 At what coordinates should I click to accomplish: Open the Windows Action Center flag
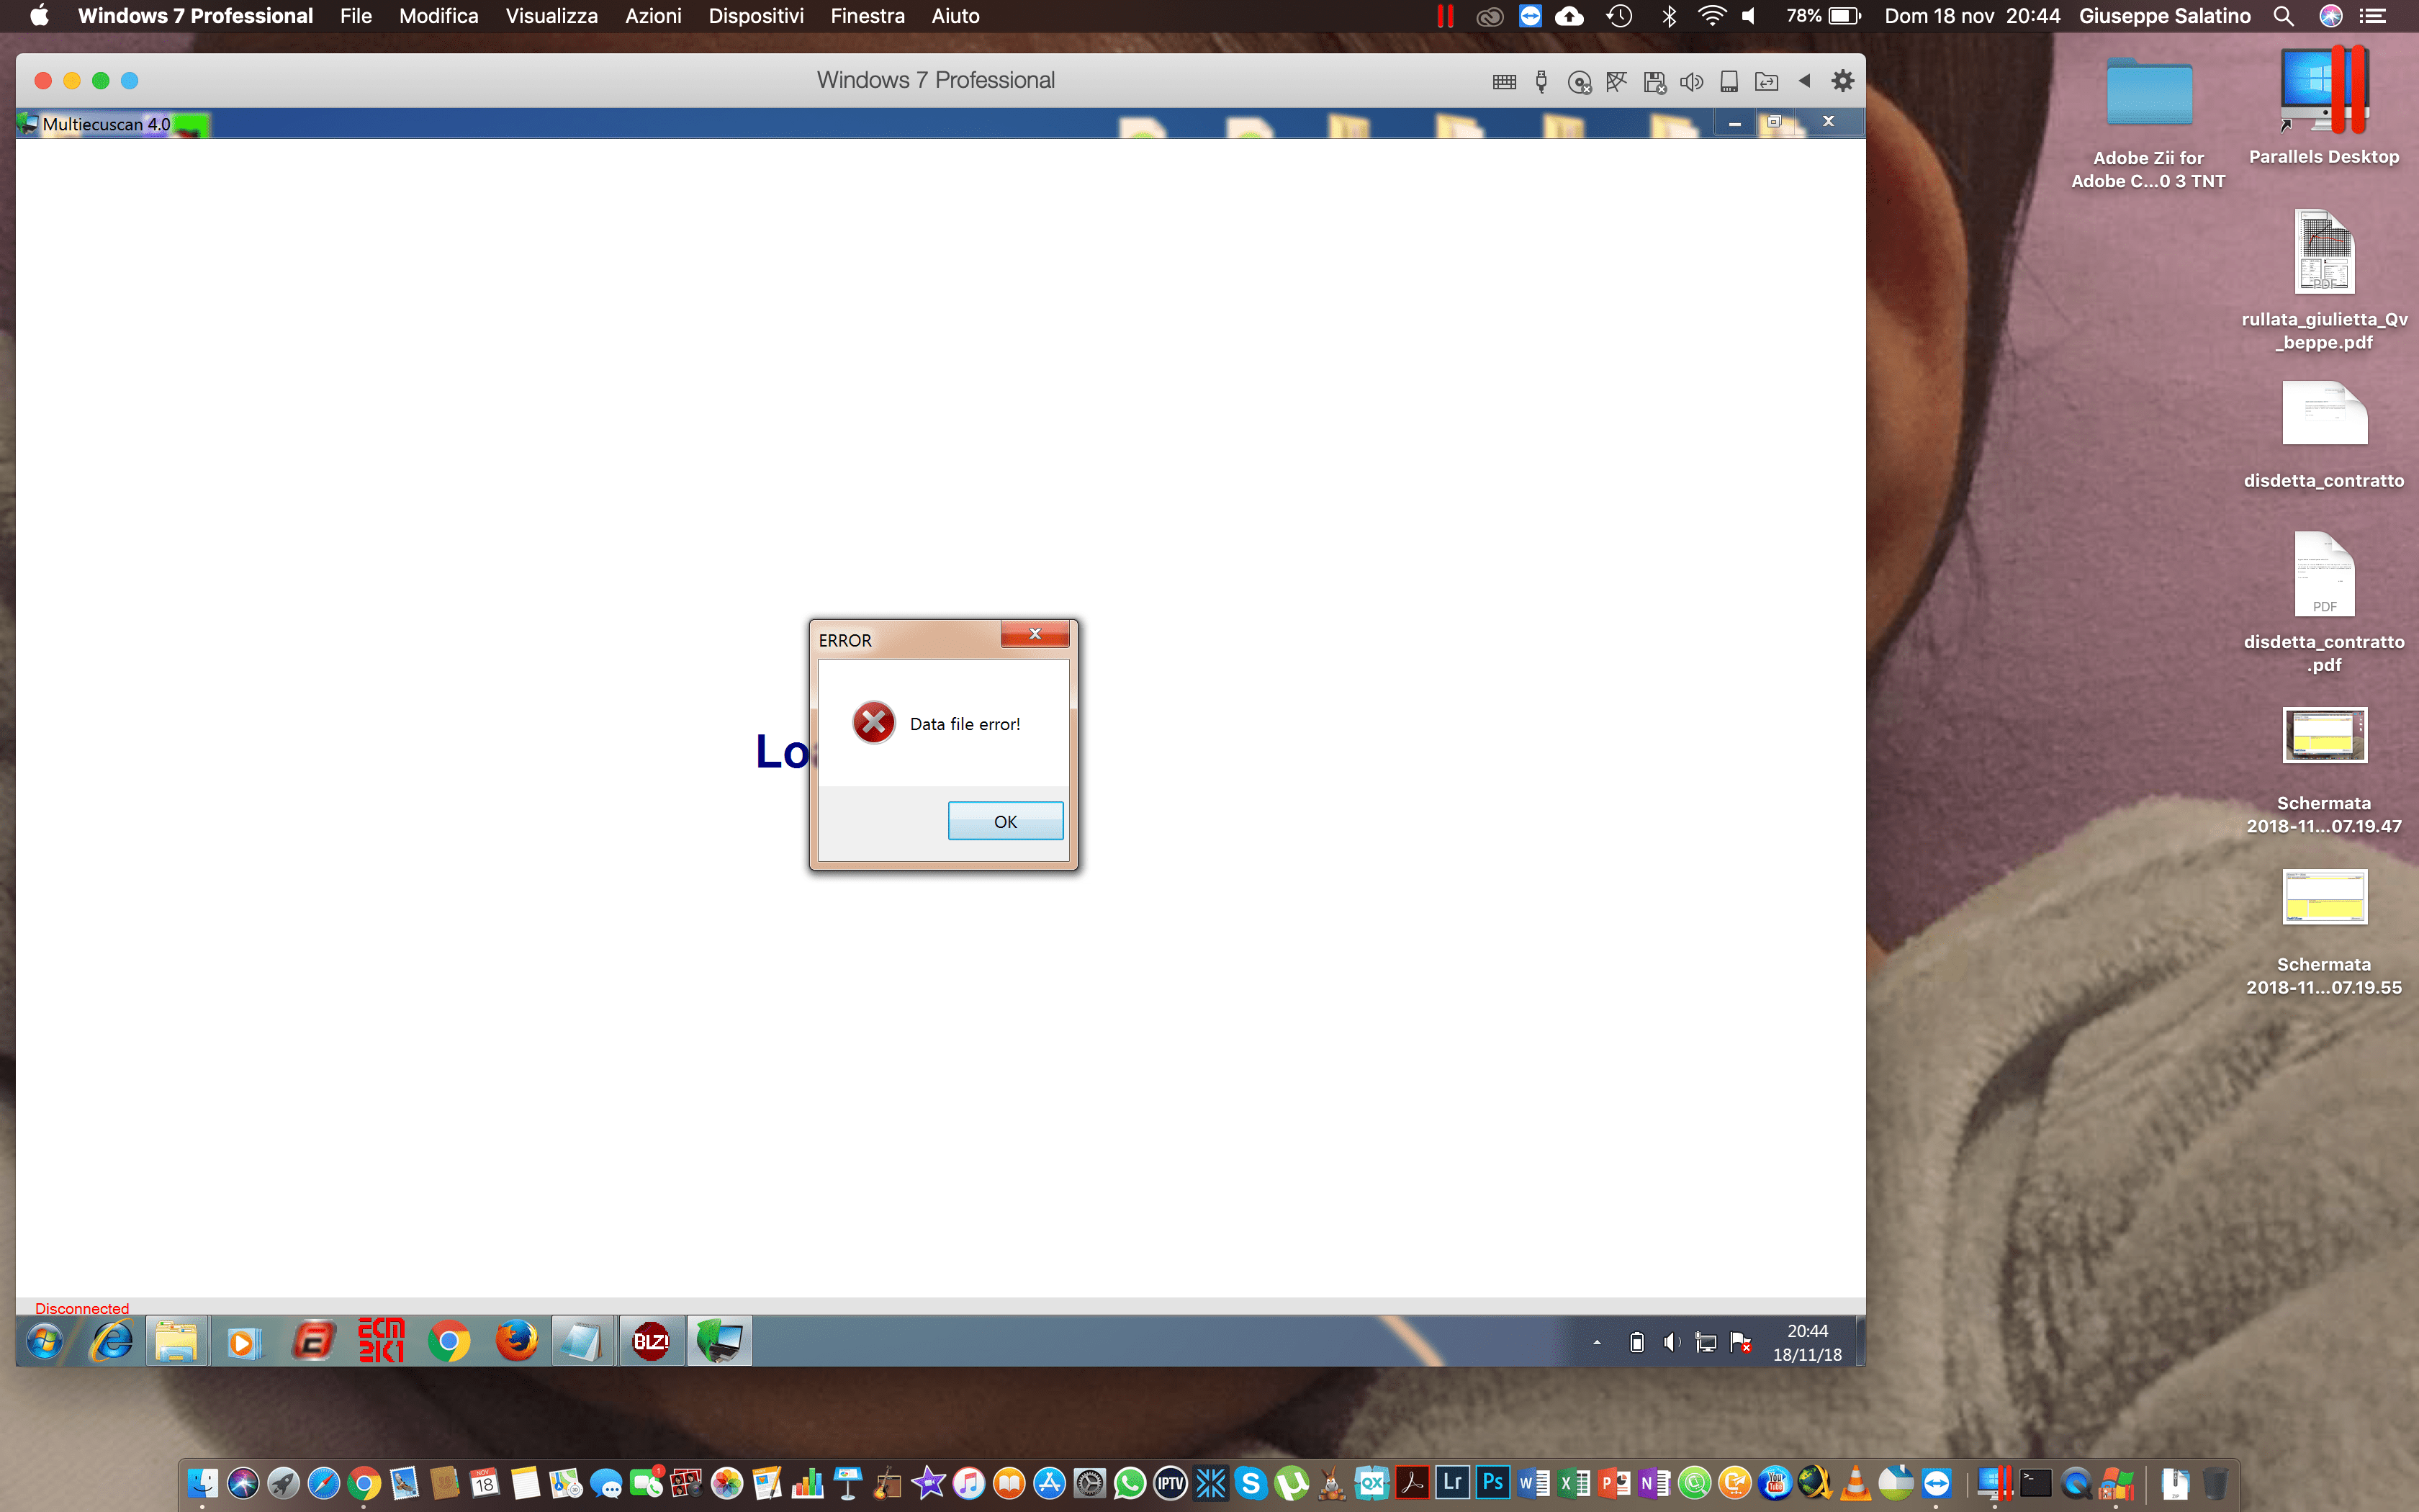1740,1342
